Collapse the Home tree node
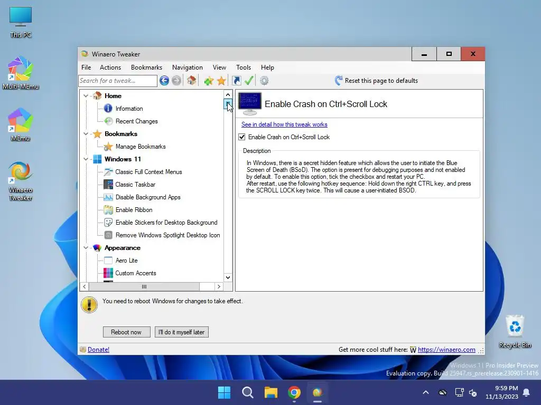The height and width of the screenshot is (405, 541). [86, 96]
